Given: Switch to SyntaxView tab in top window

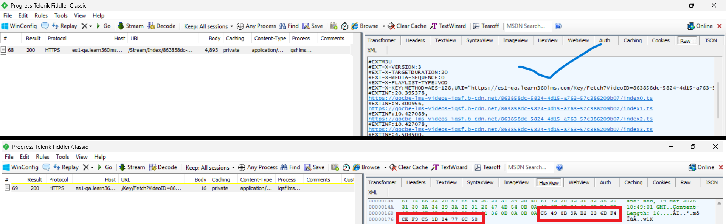Looking at the screenshot, I should click(479, 40).
